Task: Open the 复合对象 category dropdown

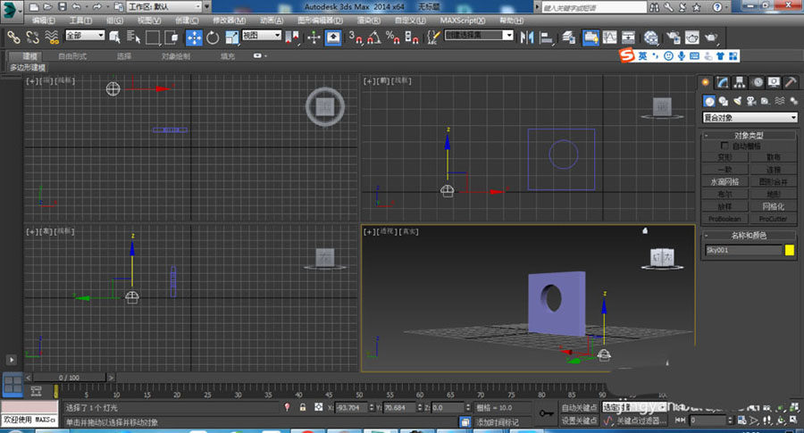Action: coord(750,117)
